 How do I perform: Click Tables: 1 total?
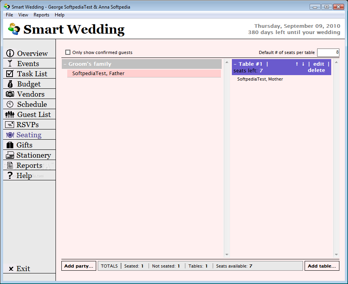pos(198,266)
